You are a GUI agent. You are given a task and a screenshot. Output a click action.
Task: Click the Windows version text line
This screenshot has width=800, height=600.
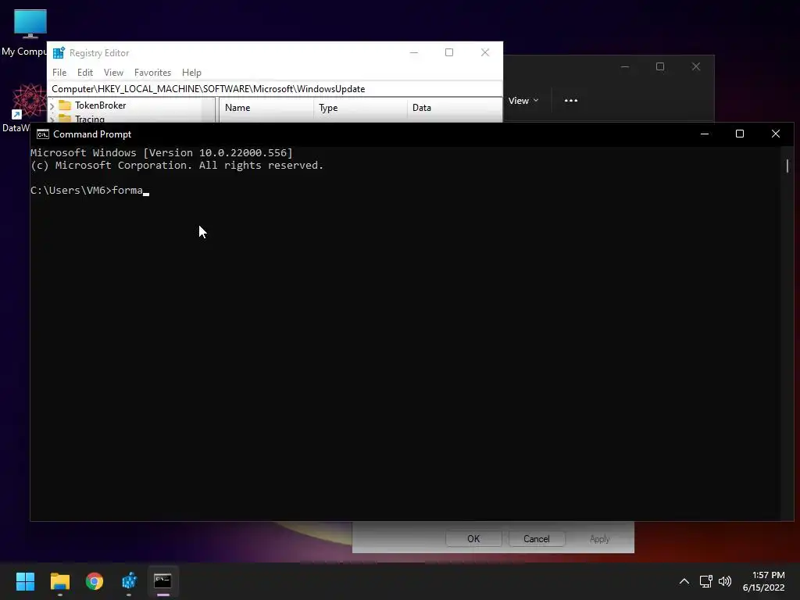pos(162,152)
